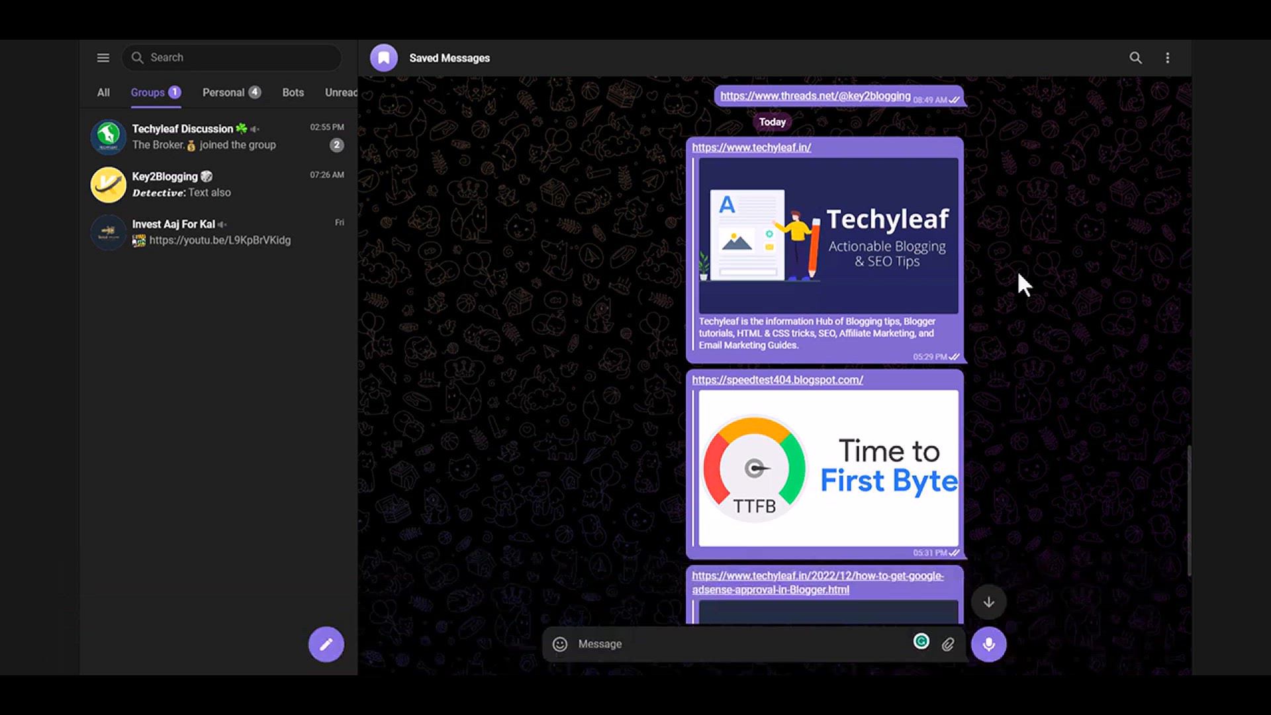Jump to bottom with down arrow button
This screenshot has height=715, width=1271.
point(988,602)
